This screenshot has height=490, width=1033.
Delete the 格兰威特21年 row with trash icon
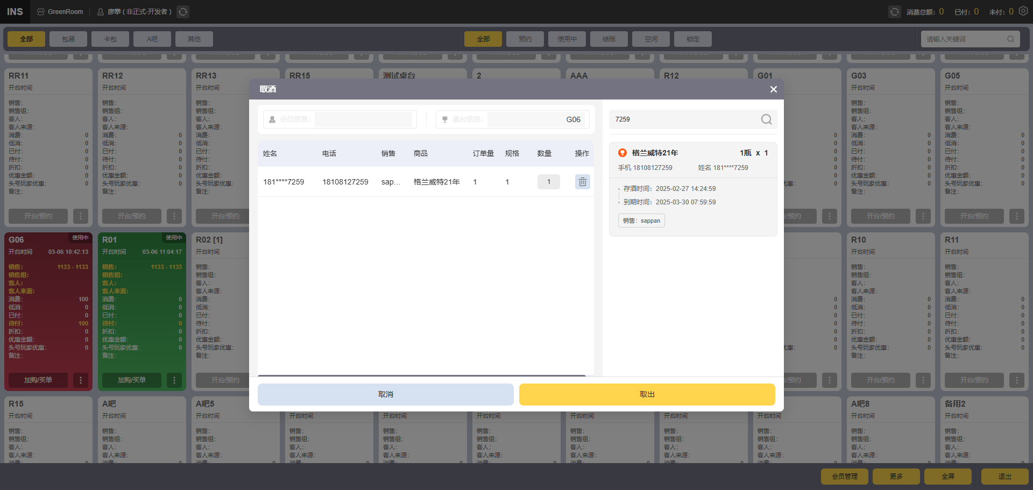coord(582,182)
